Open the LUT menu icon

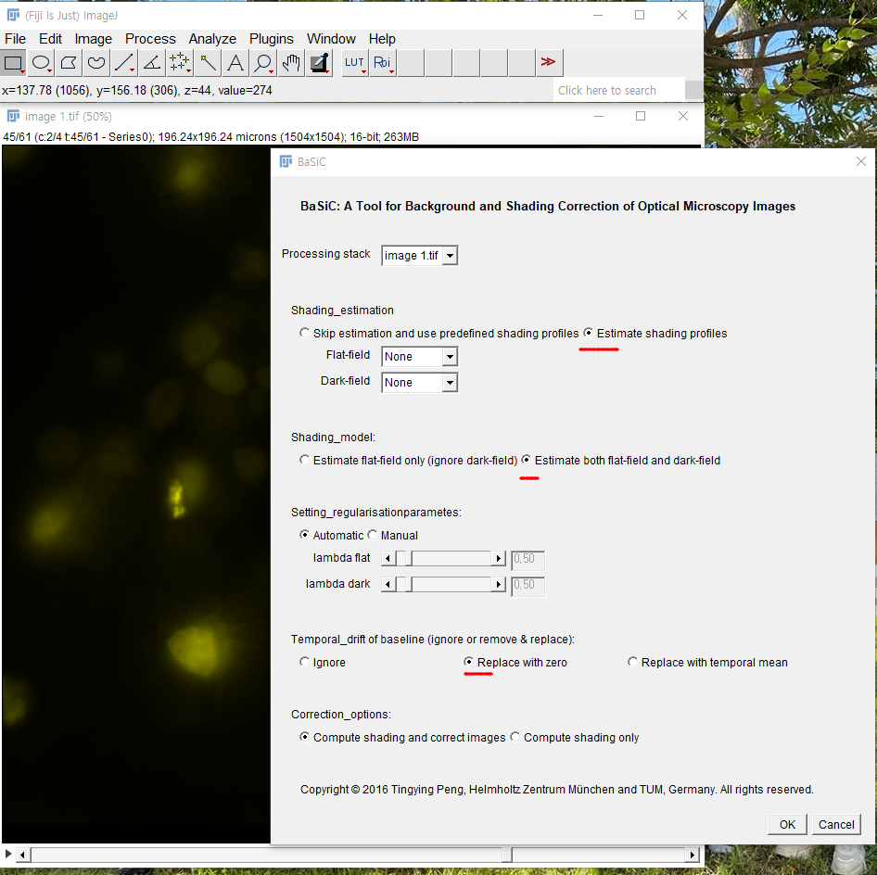coord(353,62)
